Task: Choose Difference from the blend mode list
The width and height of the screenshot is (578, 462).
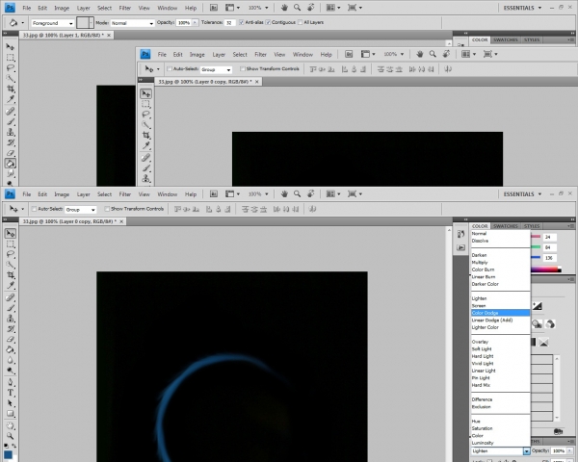Action: click(501, 399)
